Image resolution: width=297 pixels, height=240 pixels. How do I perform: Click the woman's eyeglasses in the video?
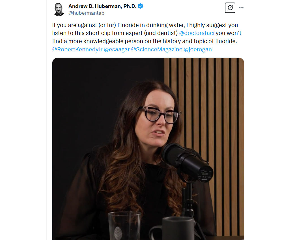[x=160, y=115]
